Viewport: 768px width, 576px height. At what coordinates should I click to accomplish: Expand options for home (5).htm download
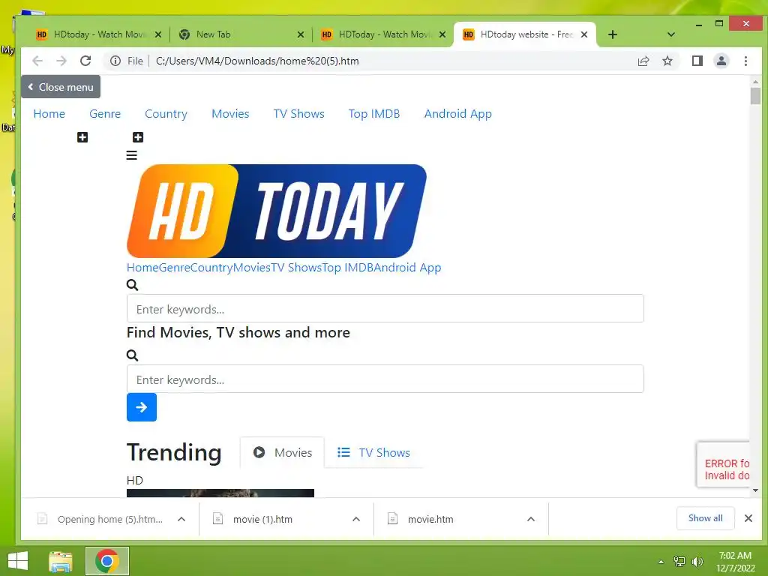(181, 519)
